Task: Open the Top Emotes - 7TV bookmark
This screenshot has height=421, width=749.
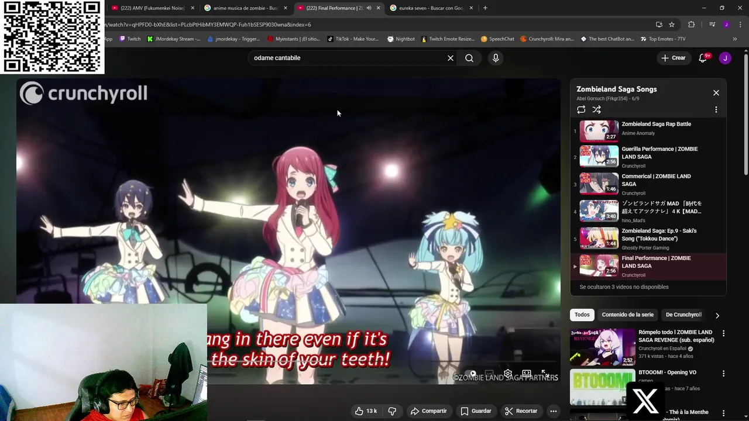Action: 662,39
